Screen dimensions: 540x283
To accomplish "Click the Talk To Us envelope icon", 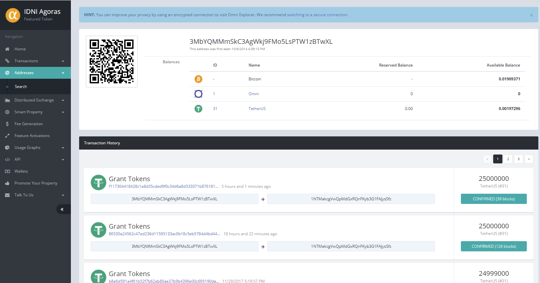I will (7, 195).
